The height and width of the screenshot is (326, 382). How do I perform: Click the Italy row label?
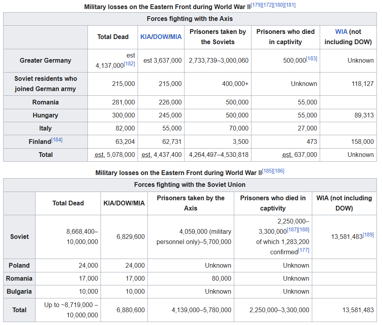46,129
